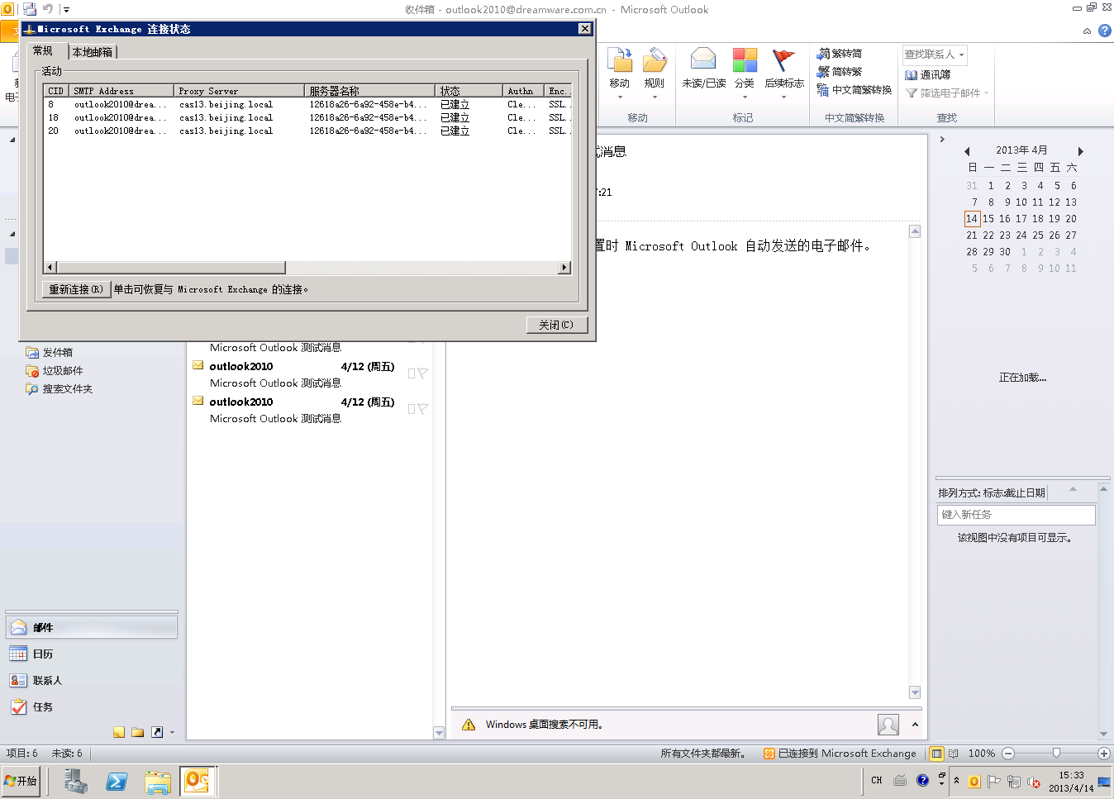Open the Shortcuts icon in navigation pane
The image size is (1114, 799).
pos(156,732)
